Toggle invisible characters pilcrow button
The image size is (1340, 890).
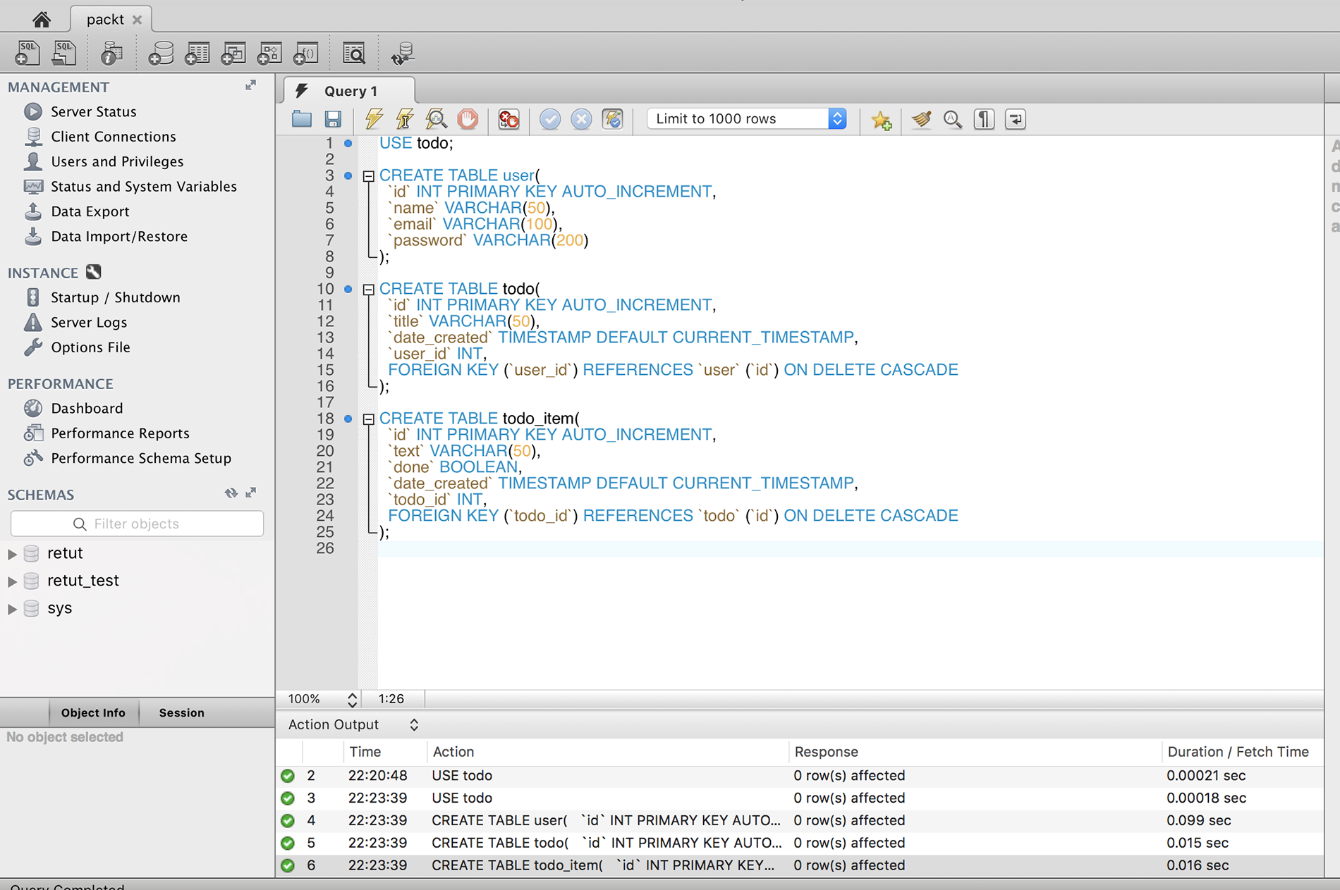tap(984, 119)
